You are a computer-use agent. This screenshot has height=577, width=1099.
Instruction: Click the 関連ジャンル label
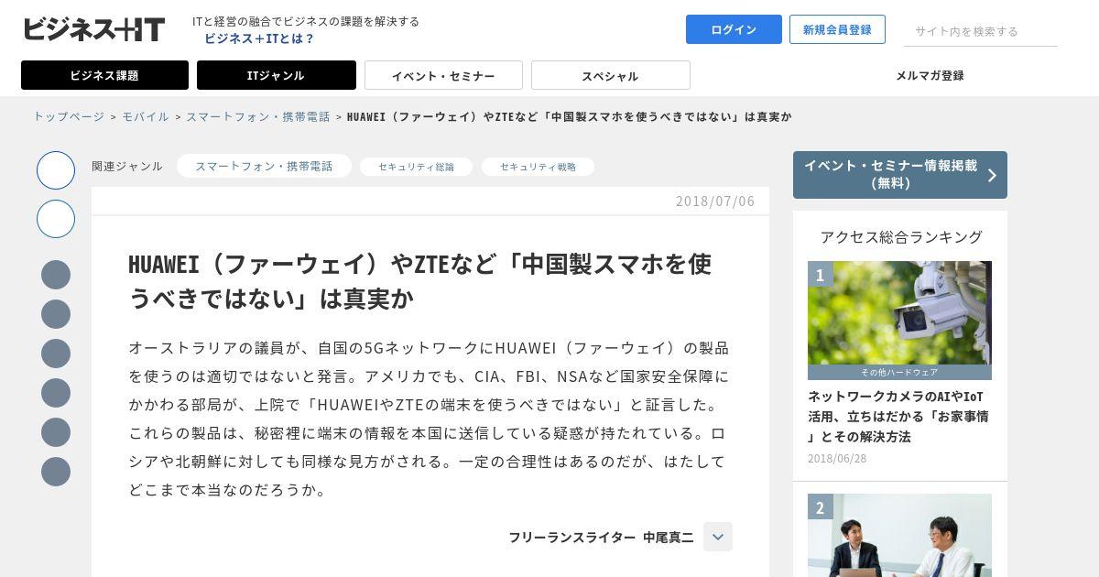(127, 166)
